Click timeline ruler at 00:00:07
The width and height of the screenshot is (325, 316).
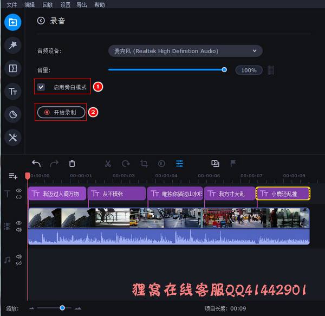251,176
